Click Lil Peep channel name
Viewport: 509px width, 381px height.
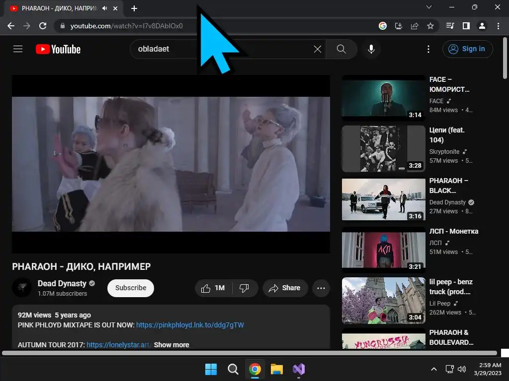pos(440,304)
